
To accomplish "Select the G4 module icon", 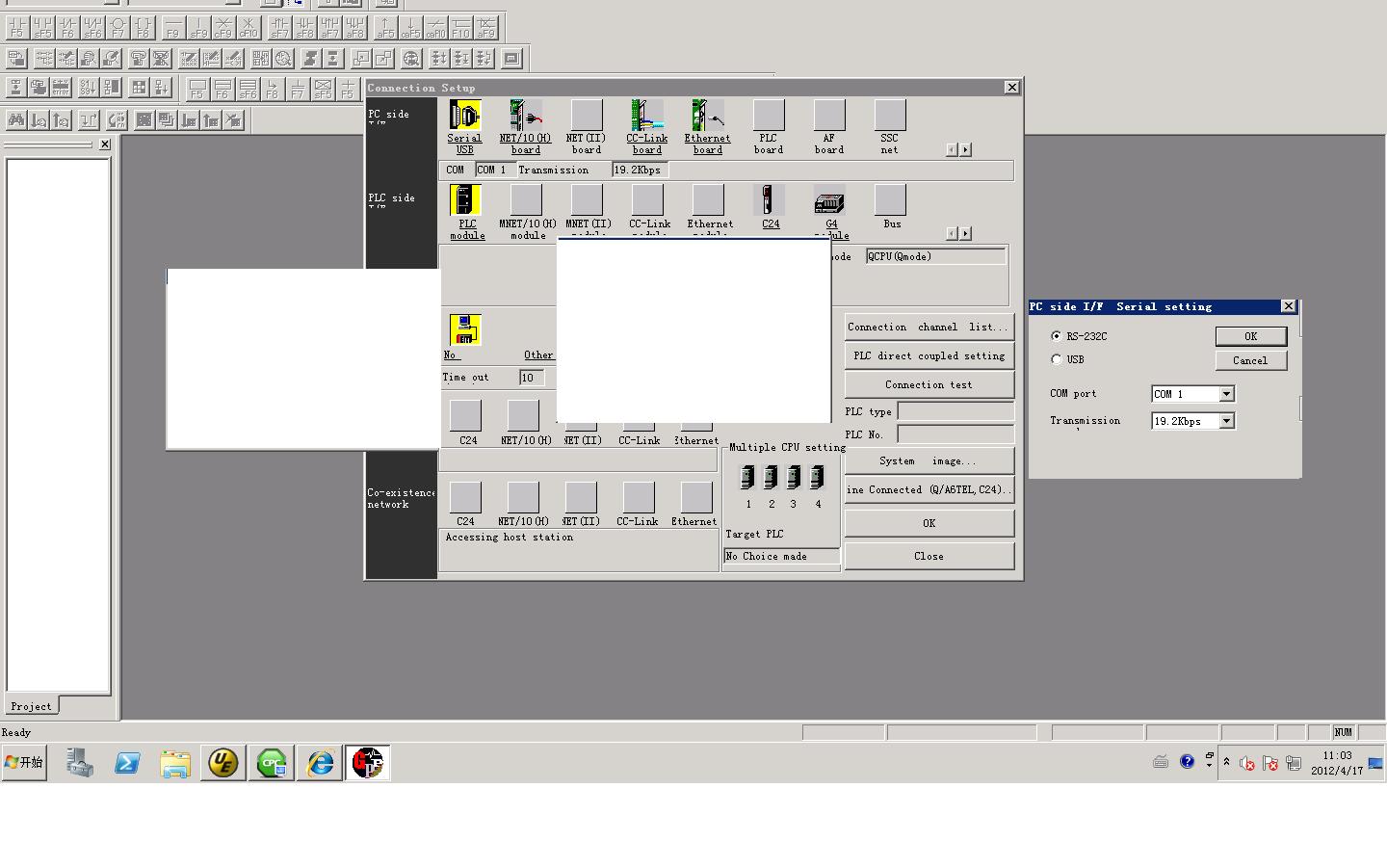I will click(829, 201).
